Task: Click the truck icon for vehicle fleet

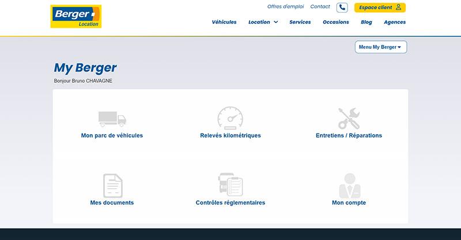Action: point(112,119)
